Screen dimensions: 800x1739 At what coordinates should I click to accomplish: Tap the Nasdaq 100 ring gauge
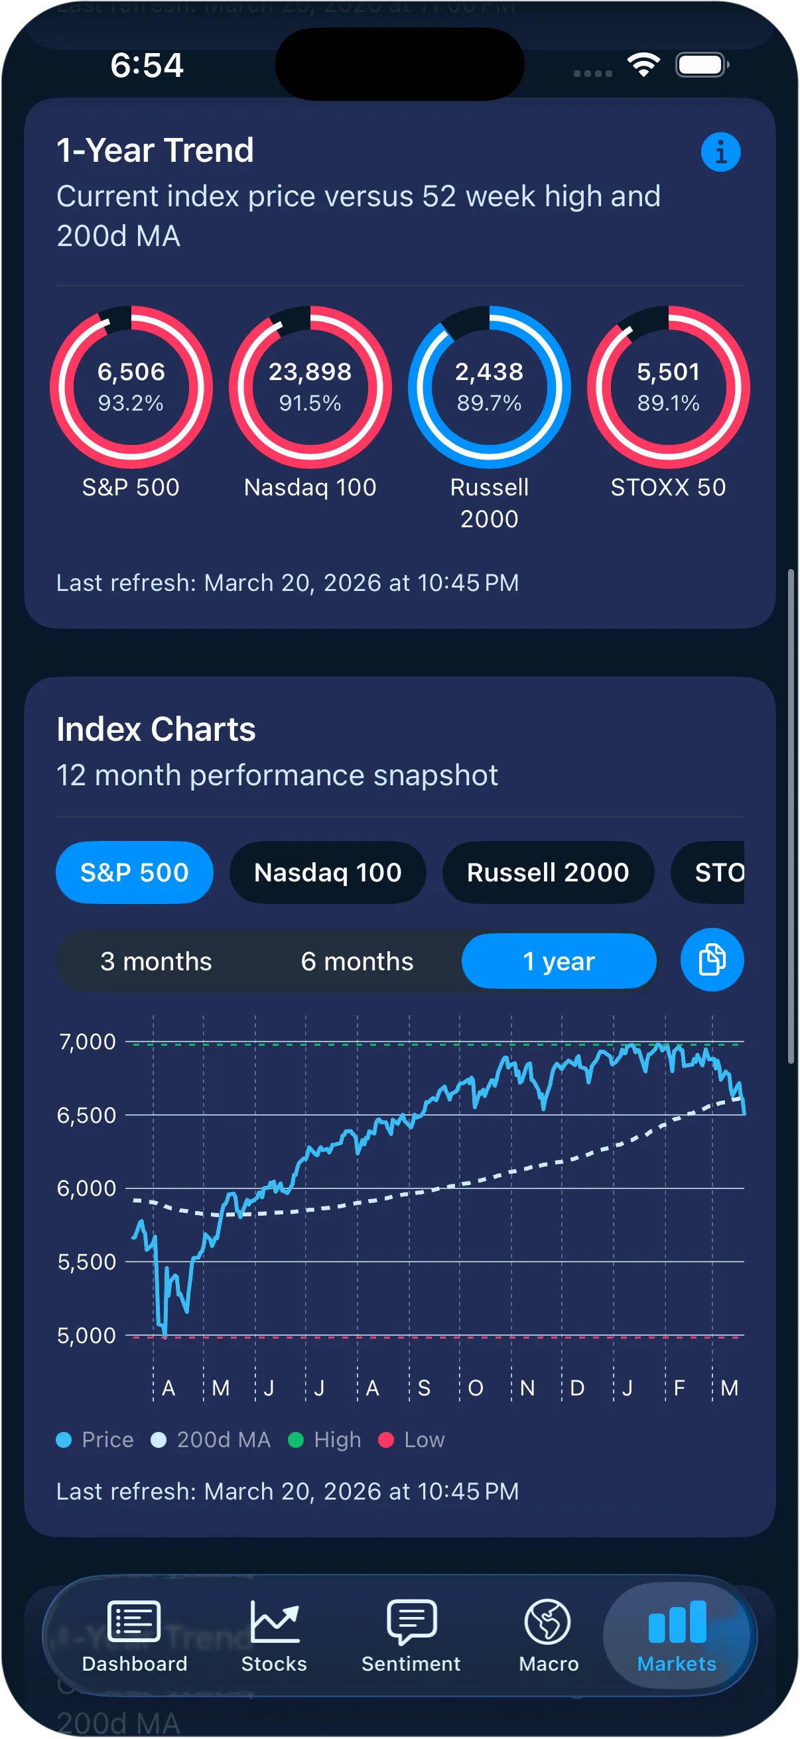point(310,387)
